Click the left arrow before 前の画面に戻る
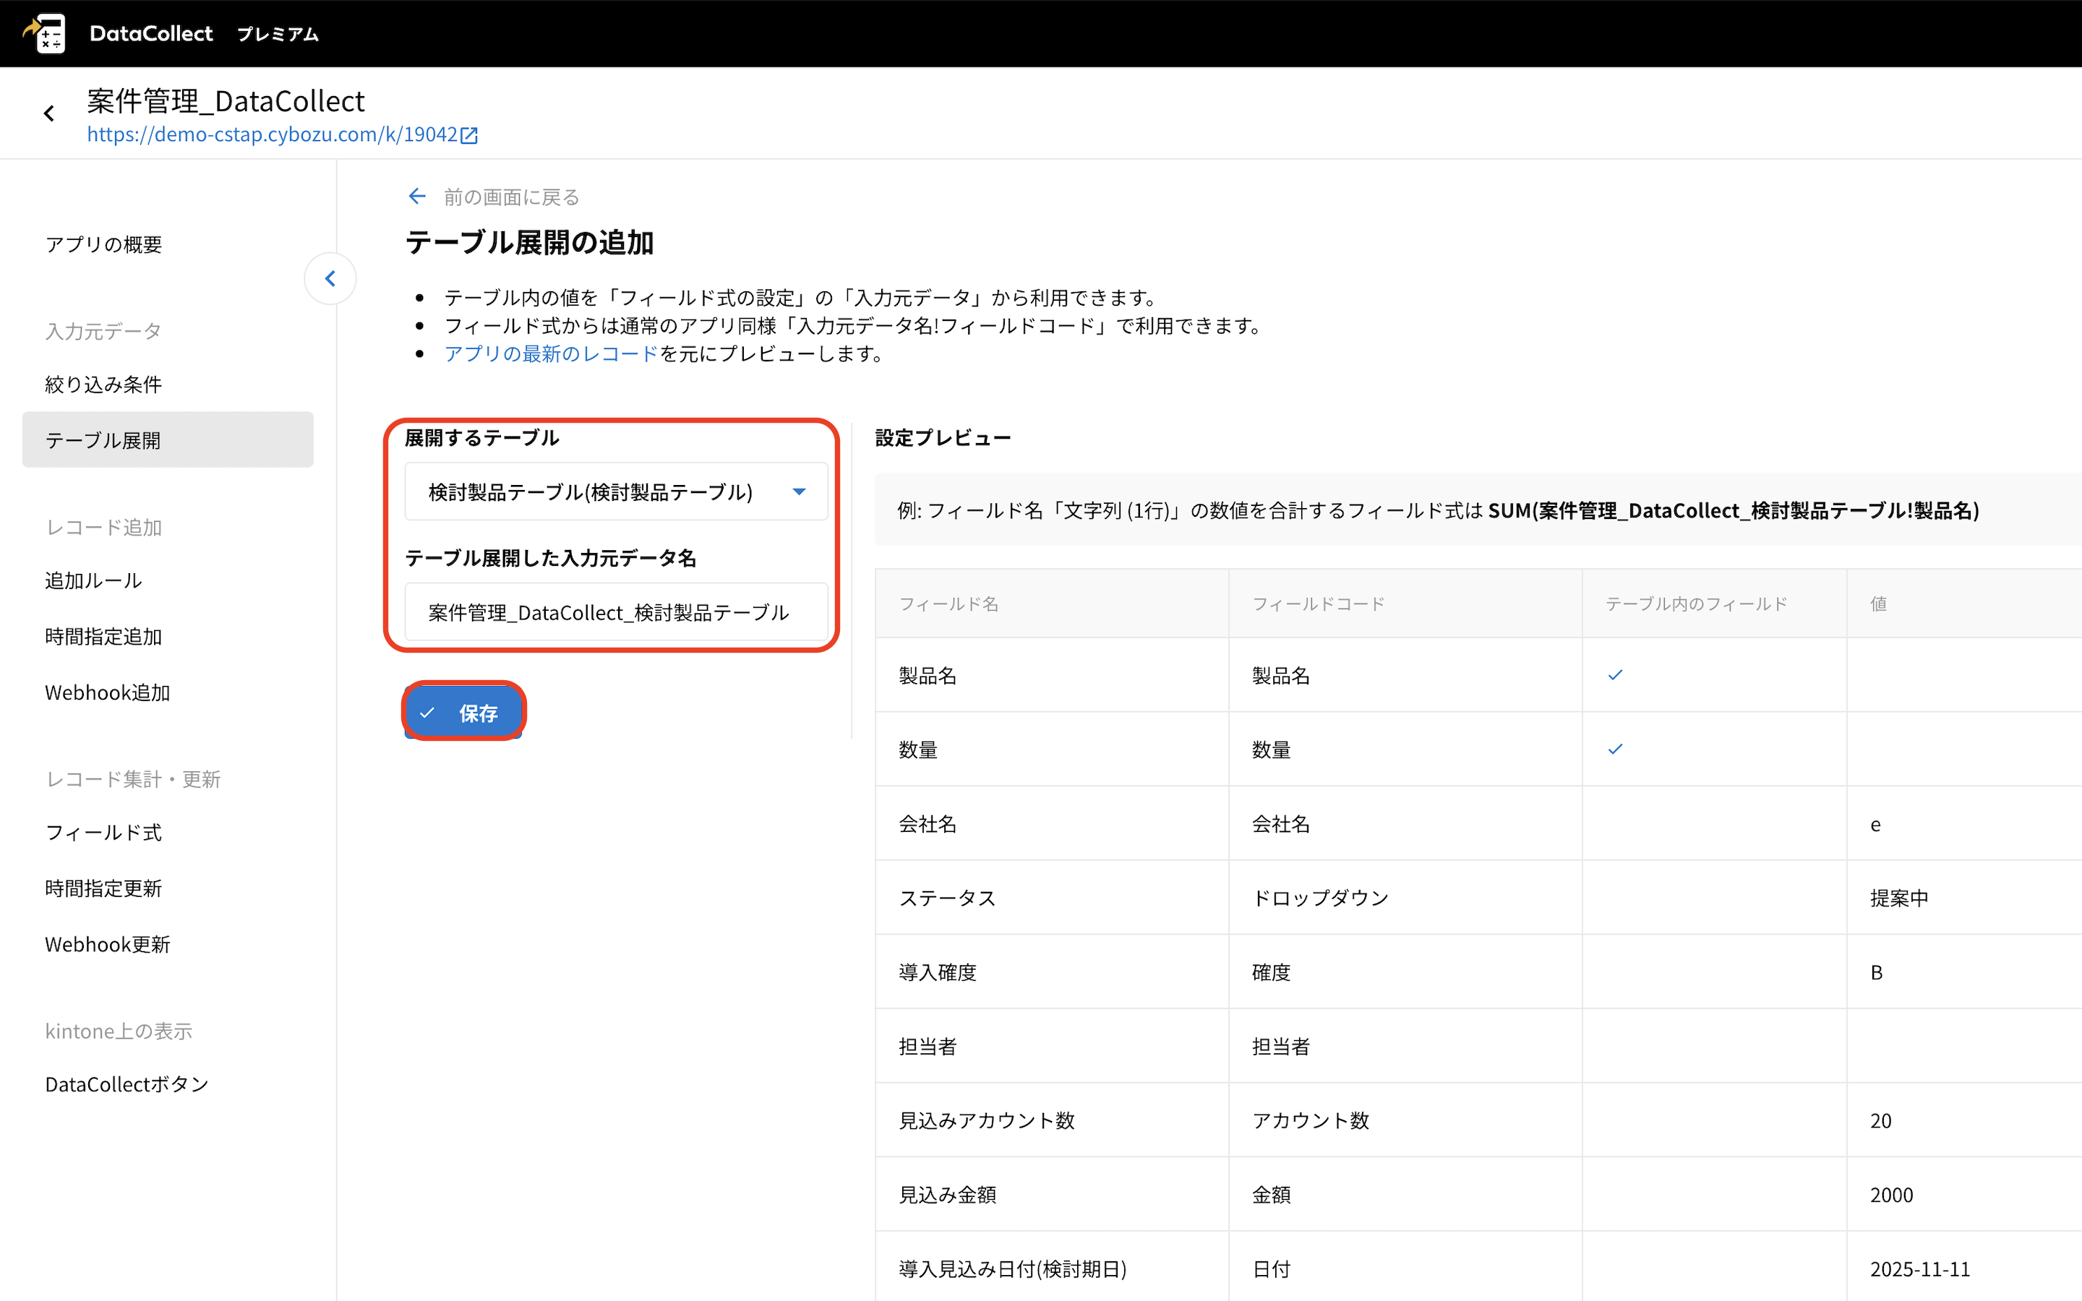The width and height of the screenshot is (2082, 1301). (x=417, y=197)
